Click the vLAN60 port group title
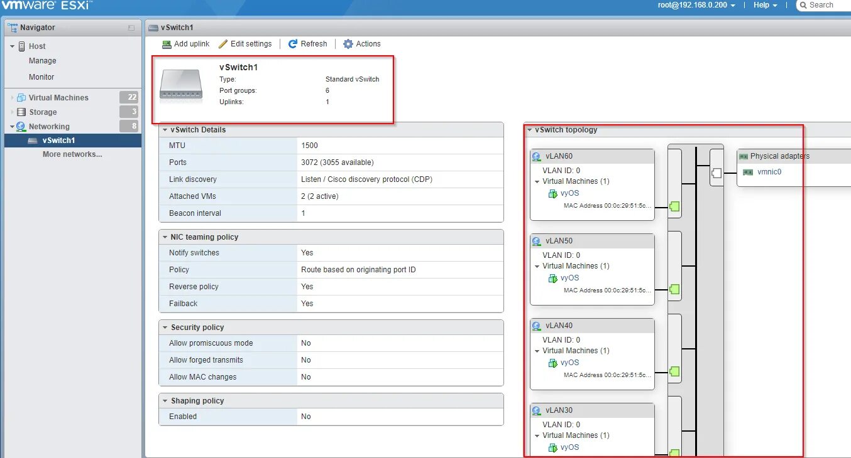 tap(559, 156)
